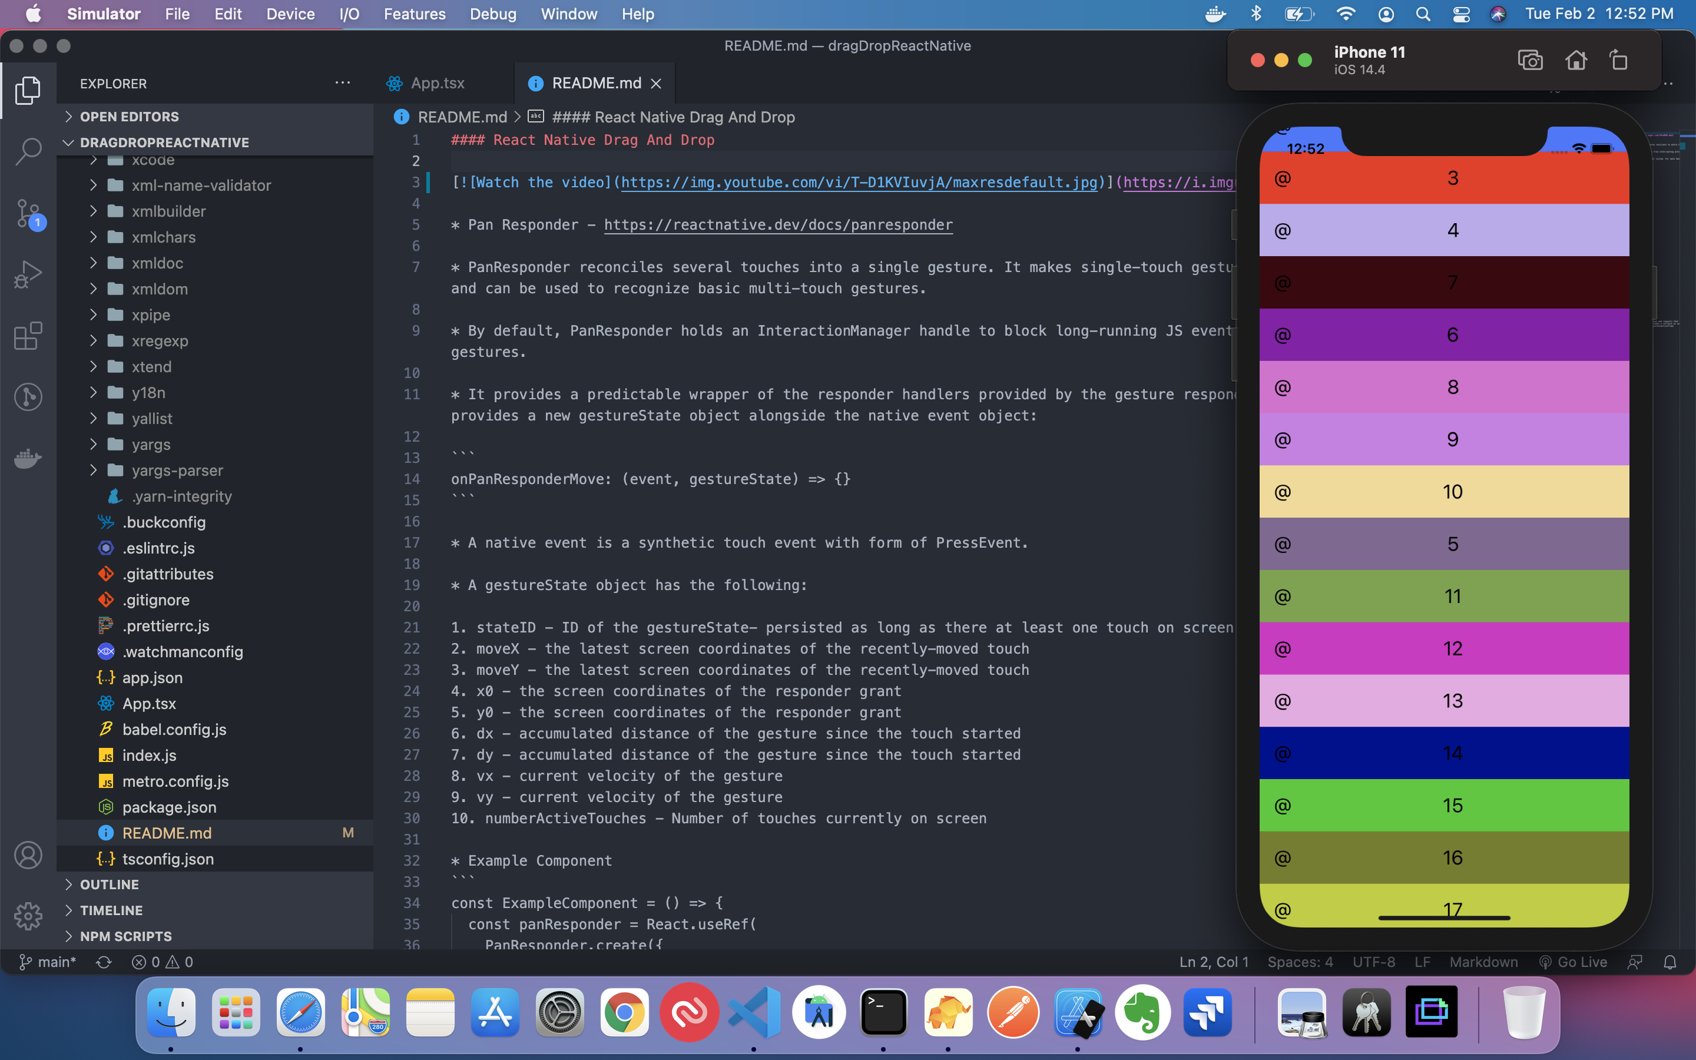Open errors and warnings count in status bar
This screenshot has height=1060, width=1696.
[163, 962]
